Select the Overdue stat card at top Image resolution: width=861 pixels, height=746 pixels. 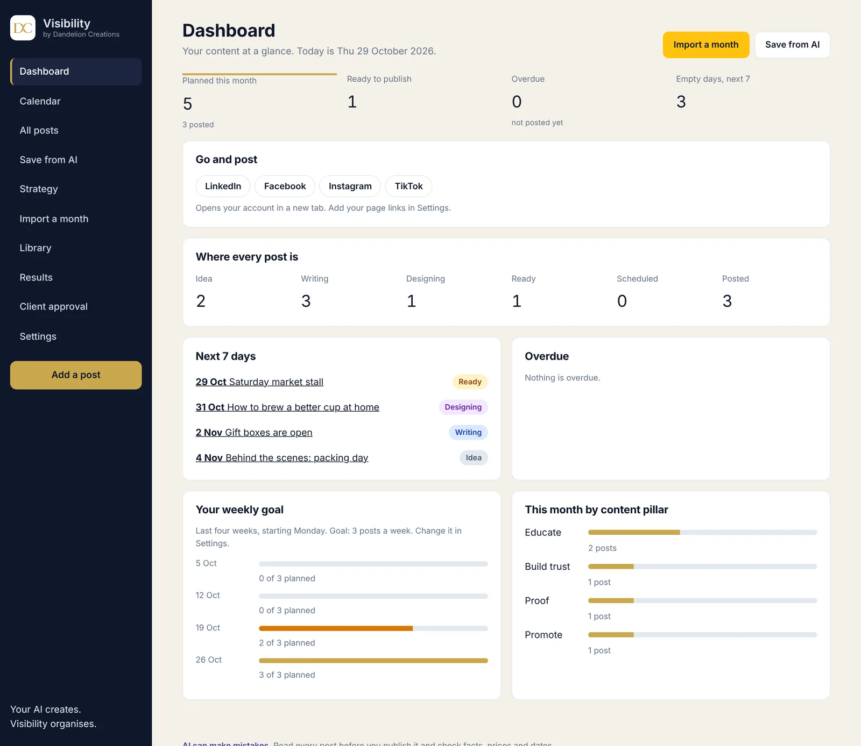[589, 101]
